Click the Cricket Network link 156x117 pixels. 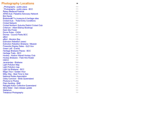click(10, 23)
